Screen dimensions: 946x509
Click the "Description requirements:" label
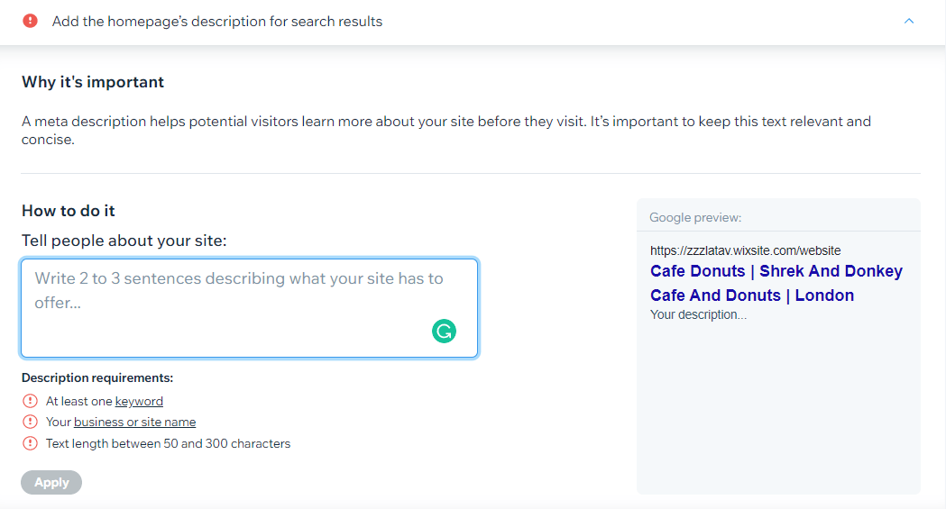click(x=97, y=377)
